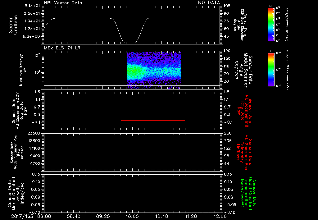The image size is (318, 220).
Task: Click the '12:00' time axis label
Action: 220,216
